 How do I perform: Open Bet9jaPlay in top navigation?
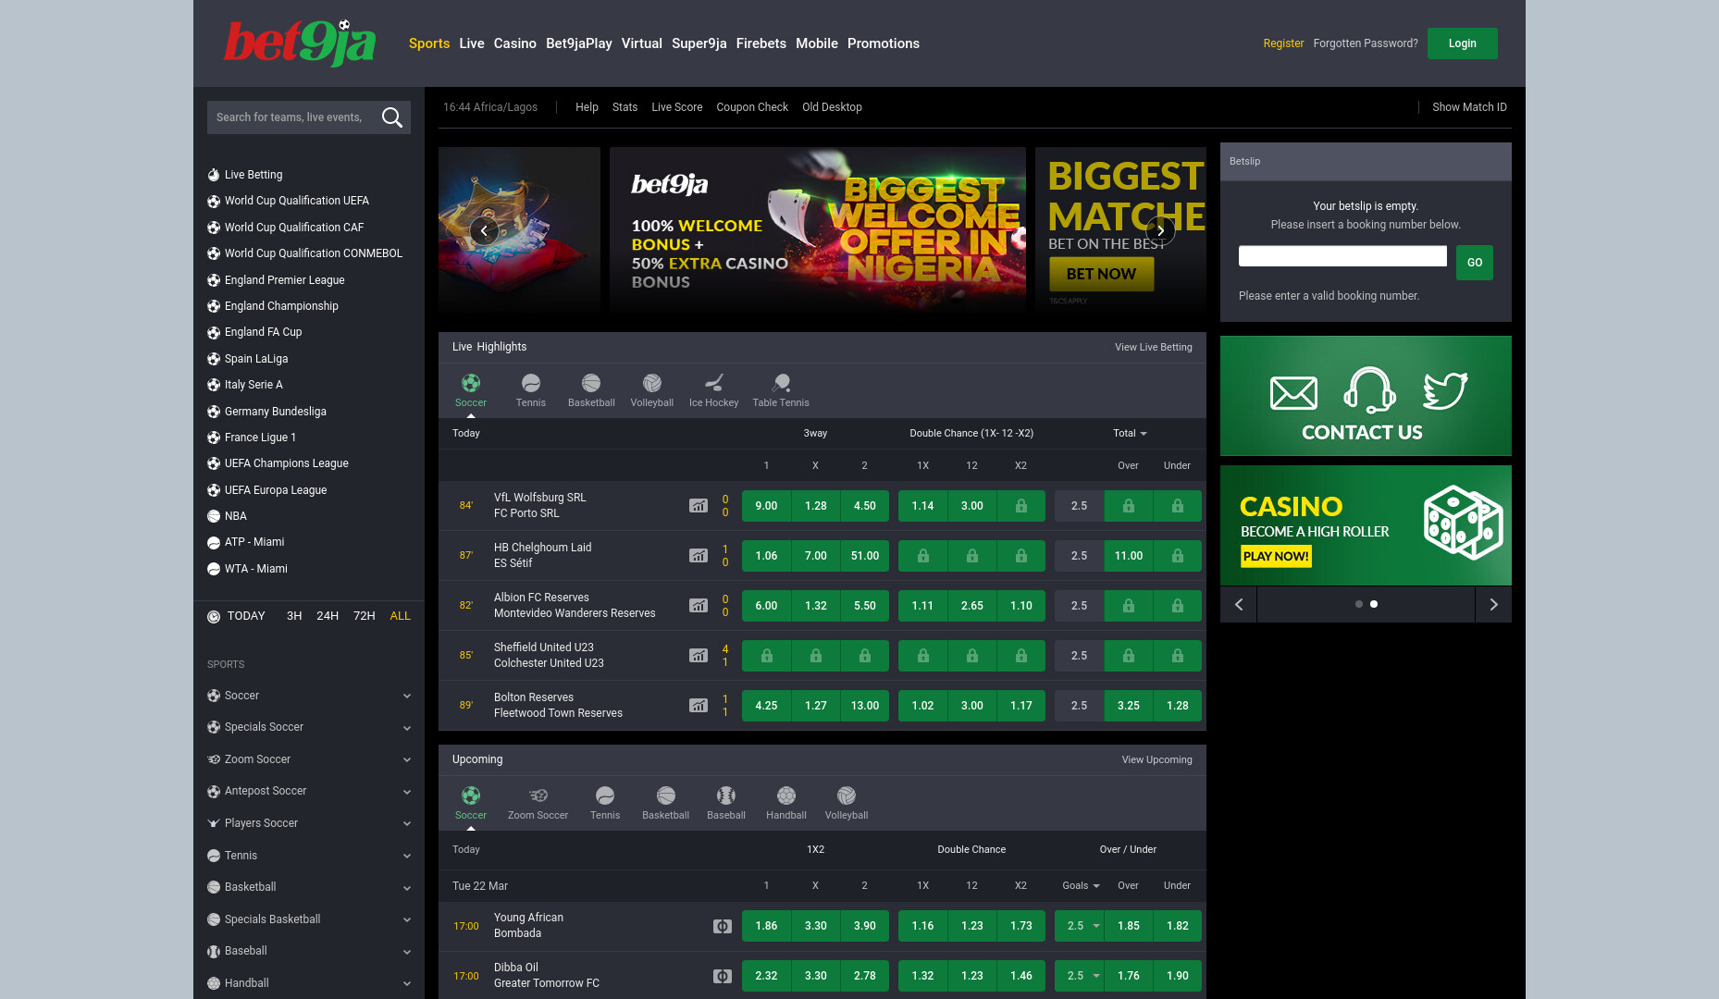pyautogui.click(x=579, y=43)
